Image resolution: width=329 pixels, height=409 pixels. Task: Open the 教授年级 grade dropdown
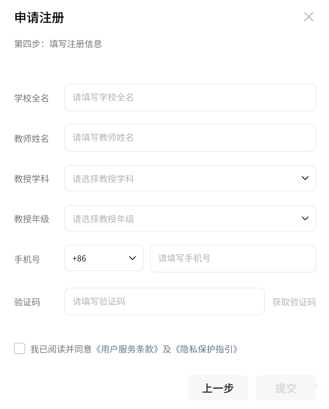point(190,218)
